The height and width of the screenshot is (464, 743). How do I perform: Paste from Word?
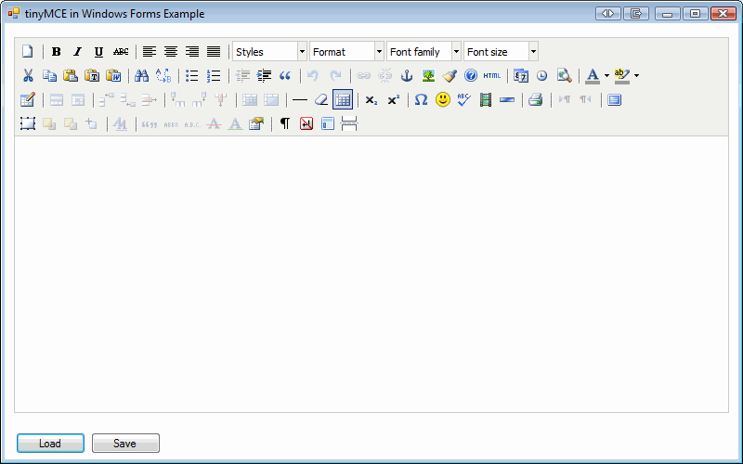tap(113, 75)
